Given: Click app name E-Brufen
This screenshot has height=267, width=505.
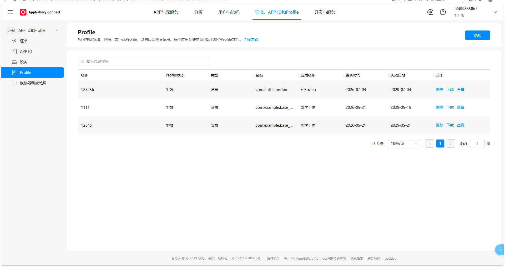Looking at the screenshot, I should pos(308,90).
